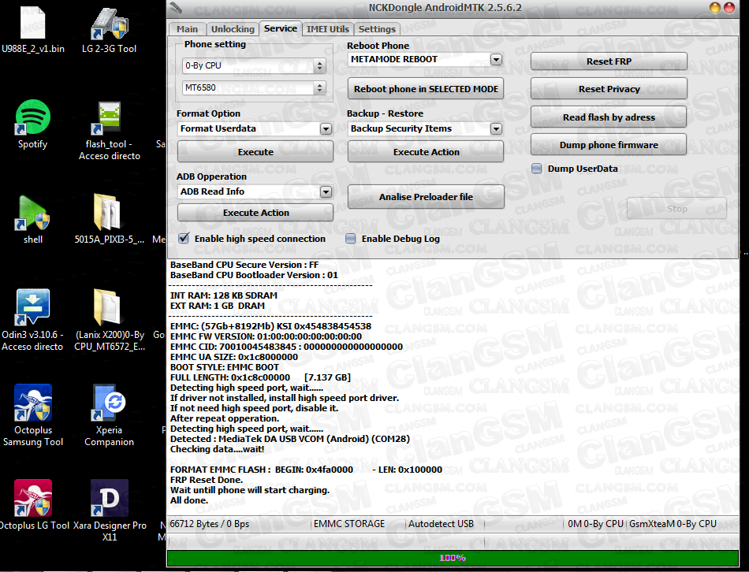Click the Analise Preloader file button

tap(426, 197)
